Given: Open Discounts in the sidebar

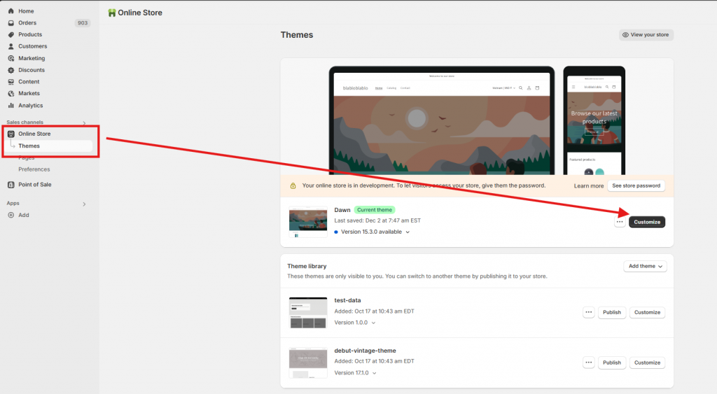Looking at the screenshot, I should [32, 70].
